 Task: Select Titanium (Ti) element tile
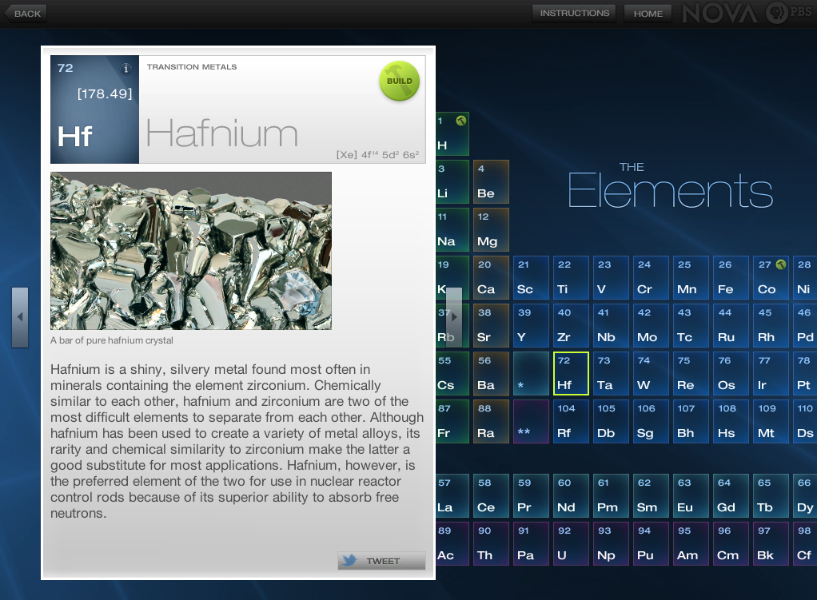tap(571, 277)
